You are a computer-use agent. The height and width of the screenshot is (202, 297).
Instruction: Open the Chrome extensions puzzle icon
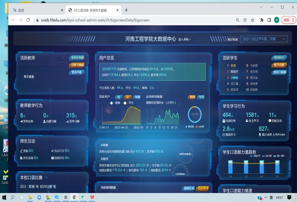click(262, 20)
